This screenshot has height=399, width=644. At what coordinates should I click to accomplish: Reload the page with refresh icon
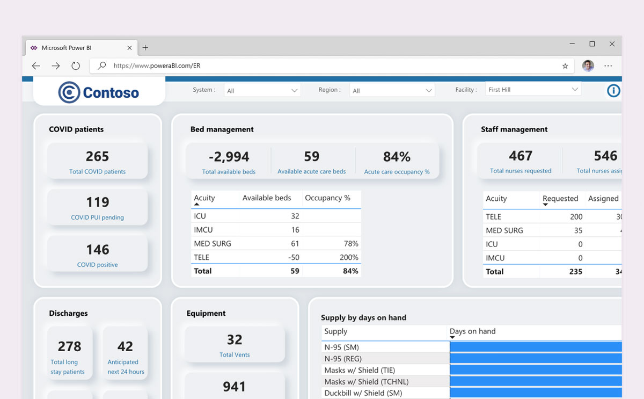coord(76,66)
